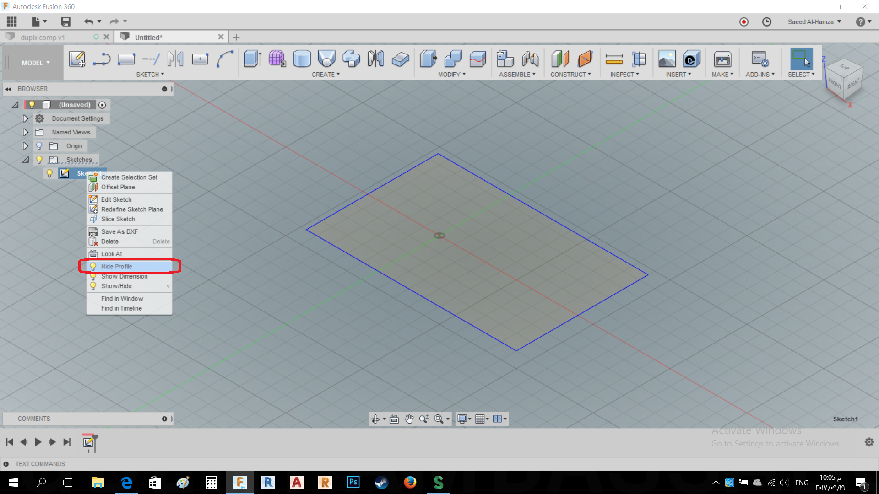Click the Offset Plane construct icon
The width and height of the screenshot is (879, 494).
[560, 59]
